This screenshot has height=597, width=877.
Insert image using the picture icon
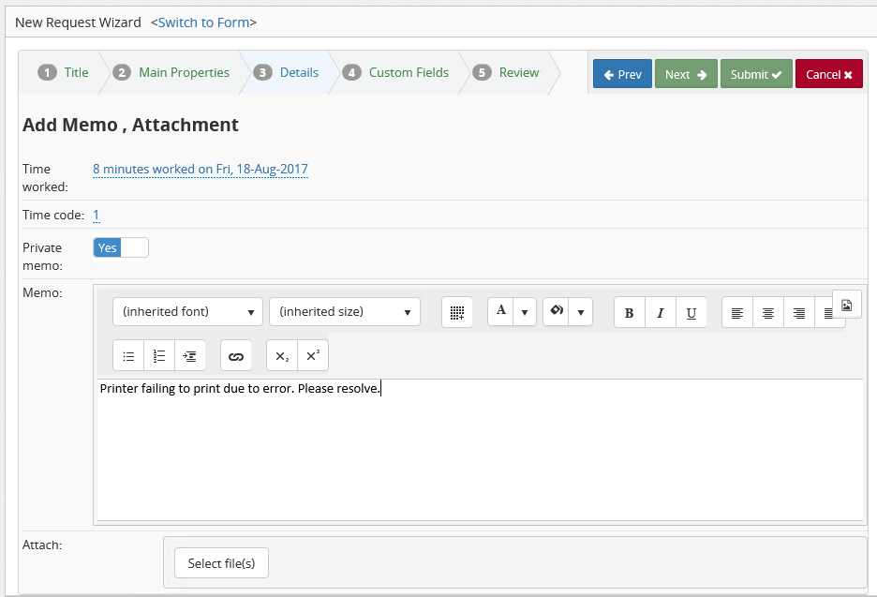[x=846, y=305]
